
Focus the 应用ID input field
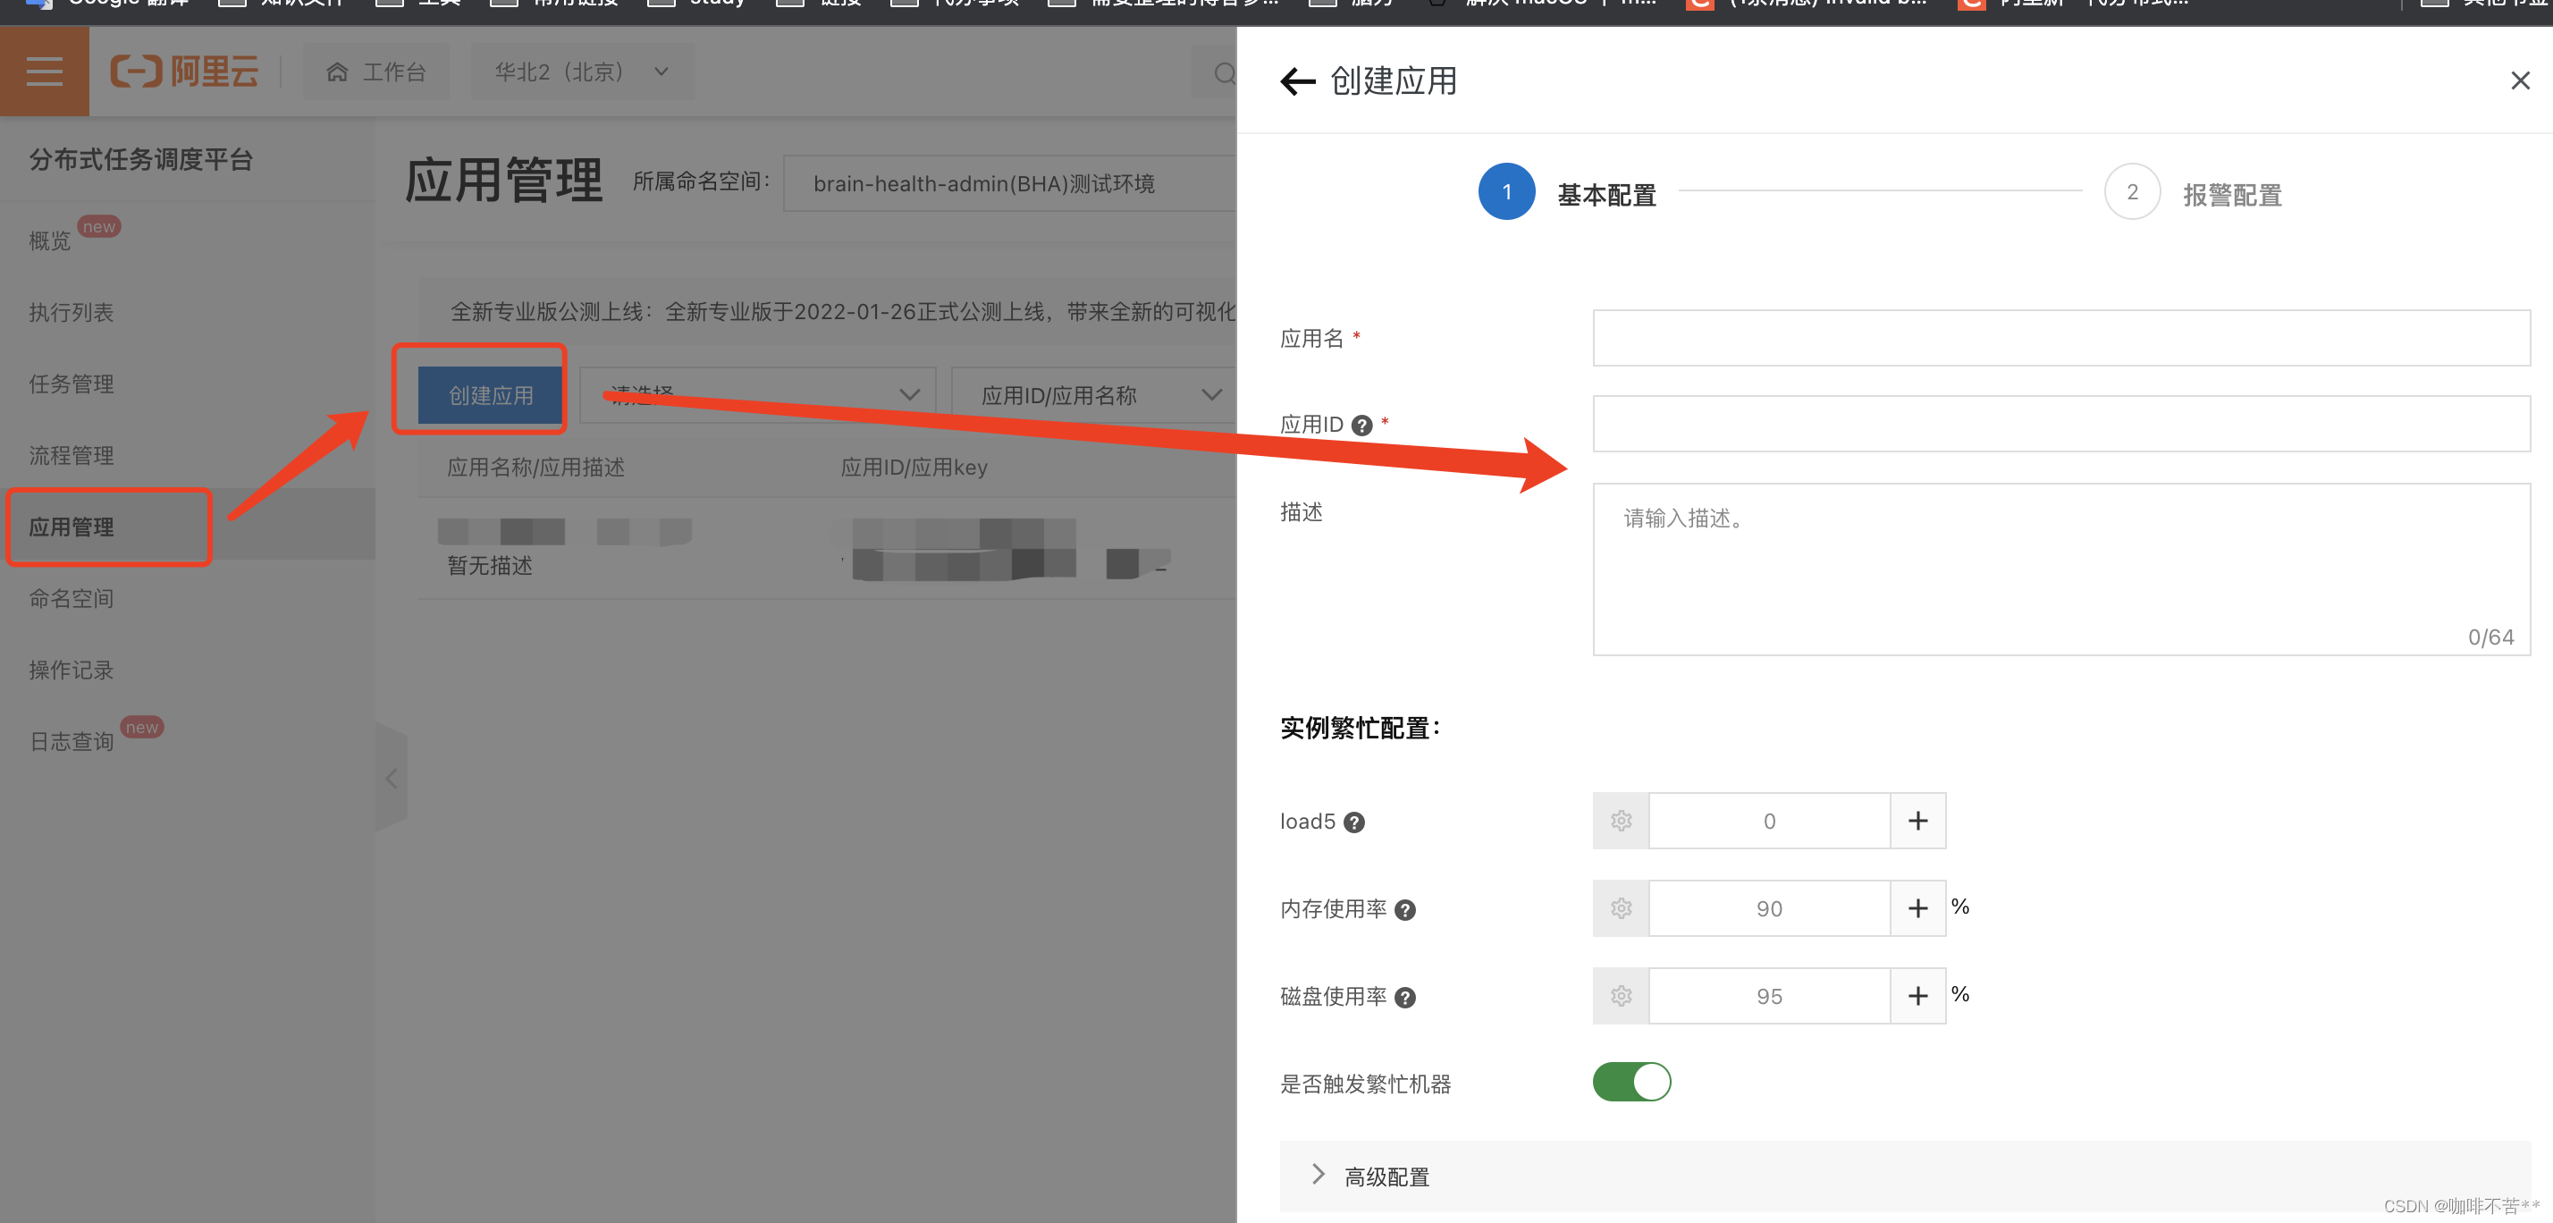[x=2060, y=424]
